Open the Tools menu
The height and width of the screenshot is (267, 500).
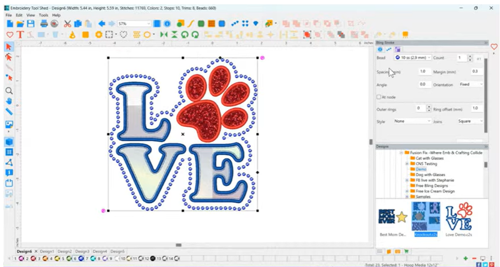point(43,14)
